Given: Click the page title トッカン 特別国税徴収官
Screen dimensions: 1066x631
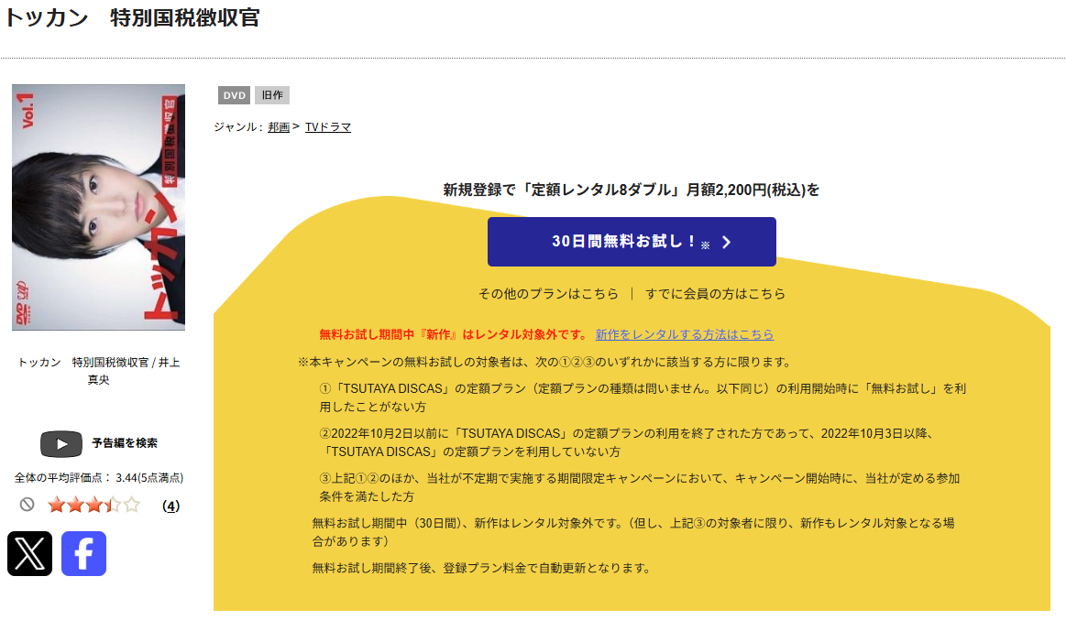Looking at the screenshot, I should [x=133, y=17].
